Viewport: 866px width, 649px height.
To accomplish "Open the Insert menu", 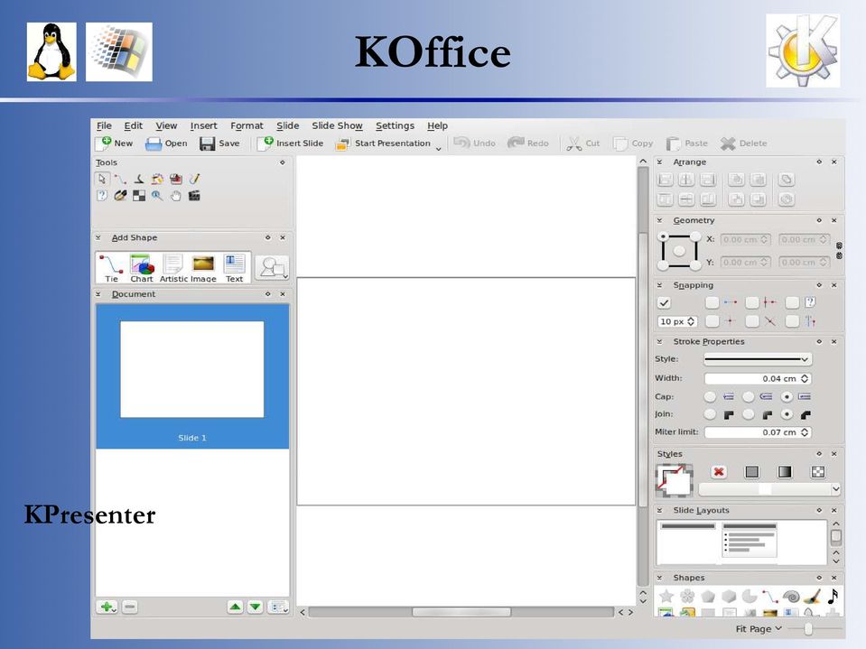I will [x=203, y=125].
